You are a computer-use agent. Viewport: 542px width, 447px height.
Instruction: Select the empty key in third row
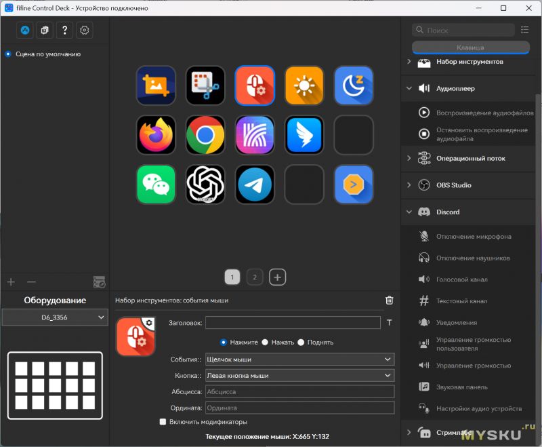(x=304, y=184)
